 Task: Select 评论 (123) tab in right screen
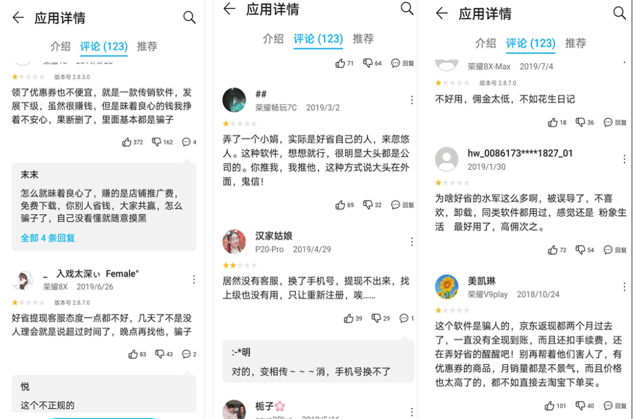tap(530, 43)
